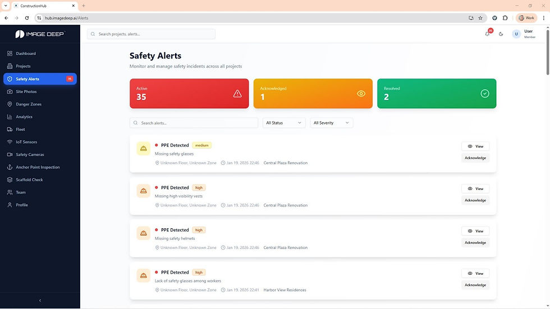
Task: Open the notifications bell
Action: click(487, 34)
